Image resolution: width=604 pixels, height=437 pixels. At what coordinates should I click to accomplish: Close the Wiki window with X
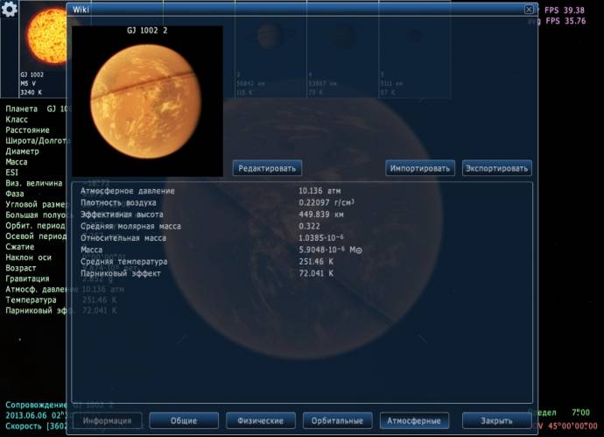pyautogui.click(x=529, y=10)
